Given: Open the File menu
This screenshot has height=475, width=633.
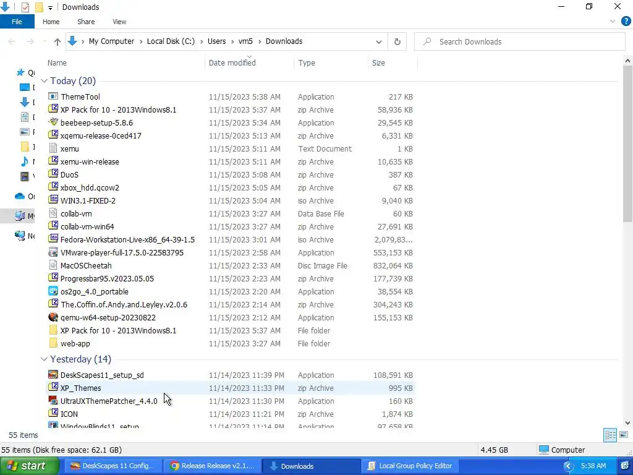Looking at the screenshot, I should point(17,22).
